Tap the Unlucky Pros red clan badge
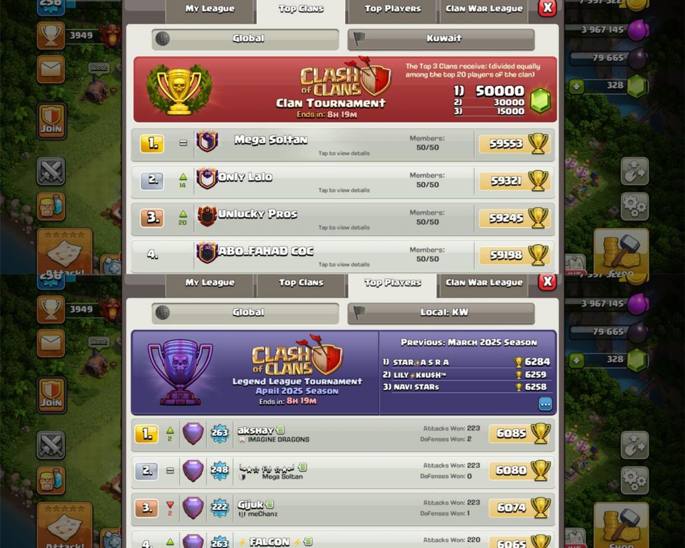Screen dimensions: 685x548 click(207, 216)
